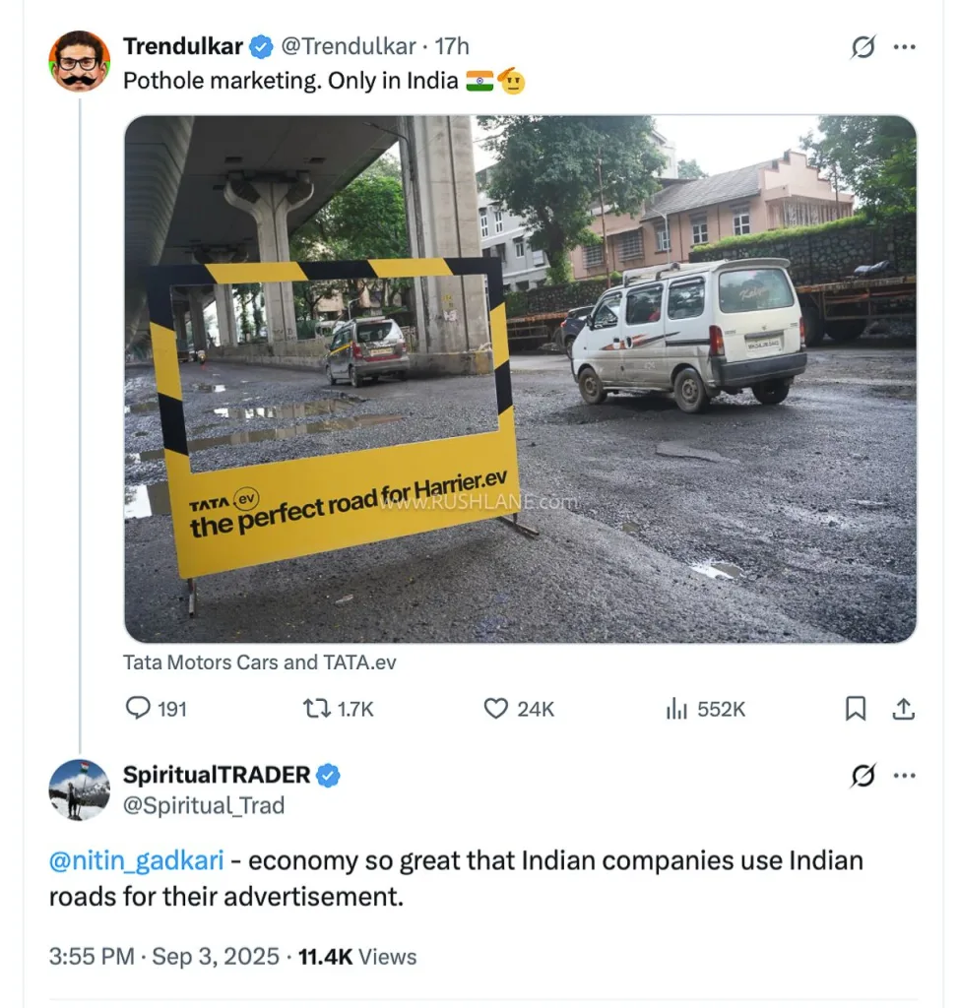Open Trendulkar's profile avatar
This screenshot has height=1008, width=958.
pyautogui.click(x=80, y=60)
